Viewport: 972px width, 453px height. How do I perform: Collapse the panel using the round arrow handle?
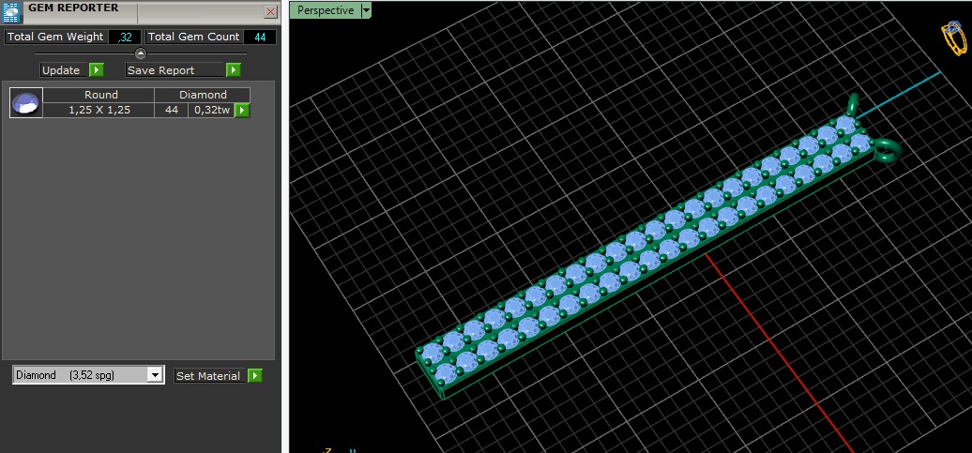(141, 53)
